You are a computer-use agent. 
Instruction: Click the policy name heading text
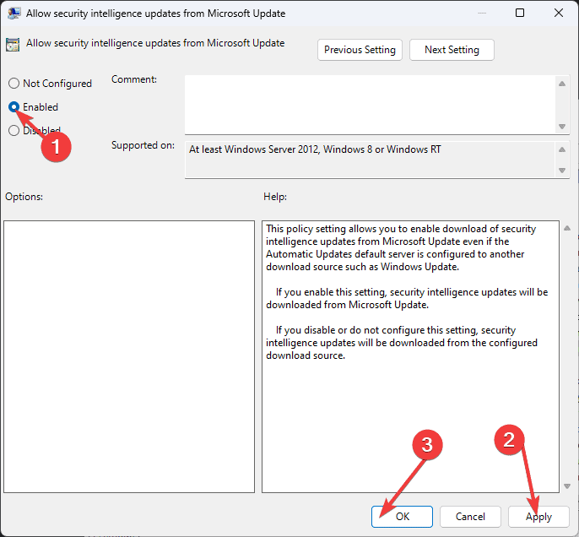[x=155, y=43]
